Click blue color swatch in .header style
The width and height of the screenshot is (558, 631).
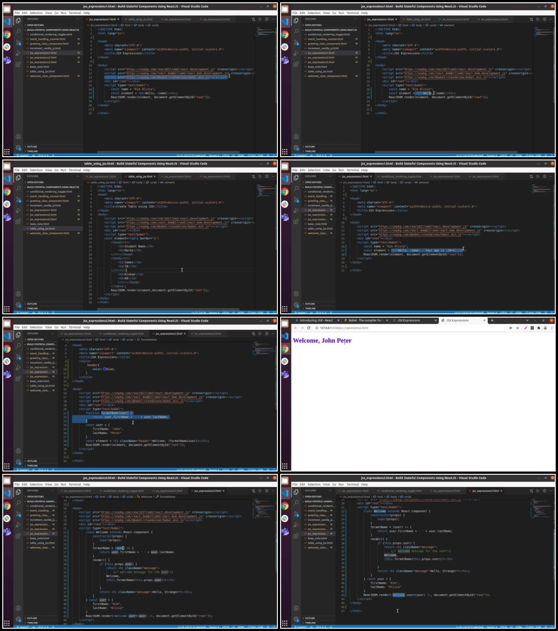pos(105,369)
